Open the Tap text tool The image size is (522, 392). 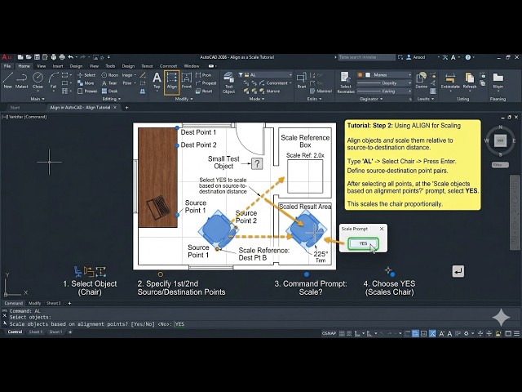(157, 81)
